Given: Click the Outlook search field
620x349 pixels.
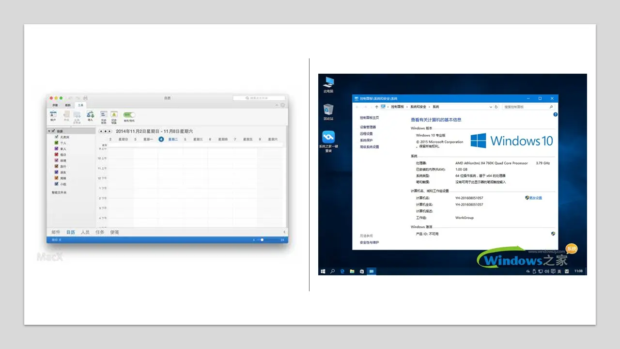Looking at the screenshot, I should [x=259, y=98].
